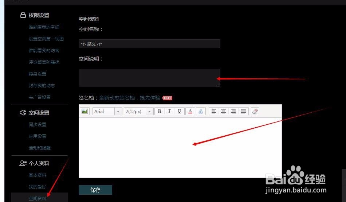Click the 空间名称 input field

click(x=149, y=44)
